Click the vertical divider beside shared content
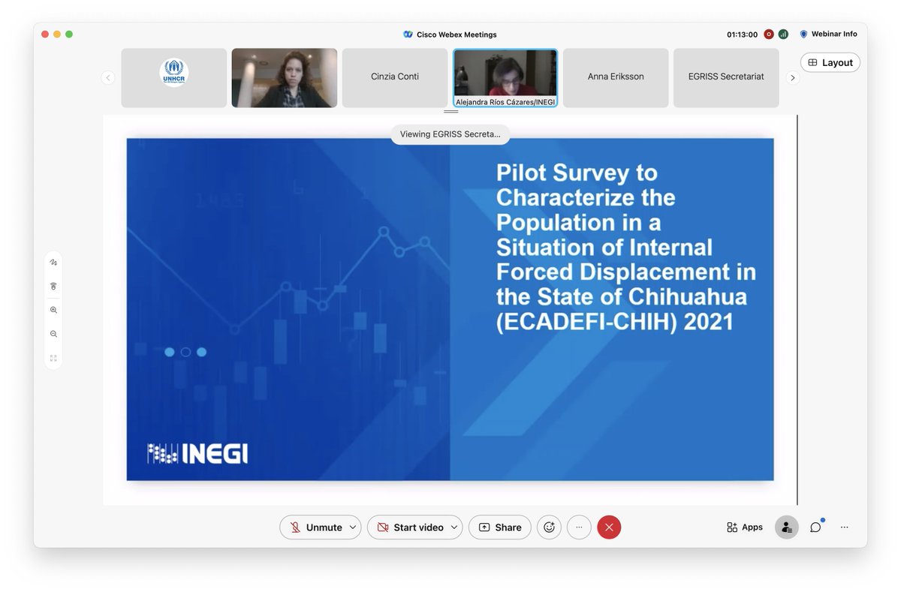Viewport: 901px width, 592px height. pos(797,309)
